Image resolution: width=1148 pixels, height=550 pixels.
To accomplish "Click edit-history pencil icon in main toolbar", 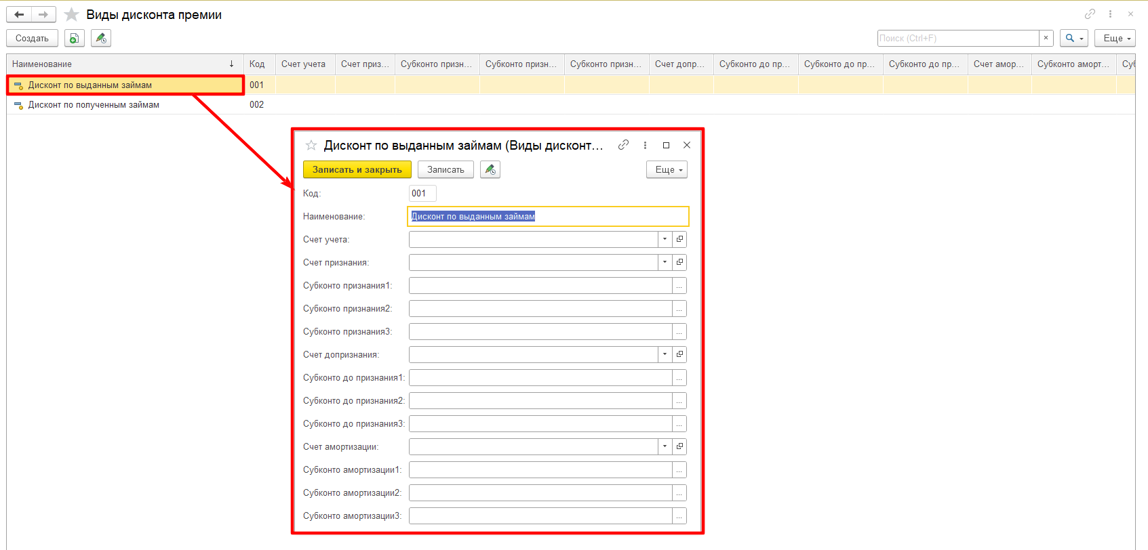I will click(x=101, y=38).
